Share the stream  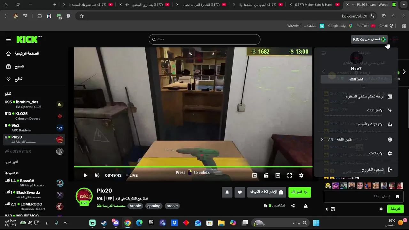tap(293, 206)
